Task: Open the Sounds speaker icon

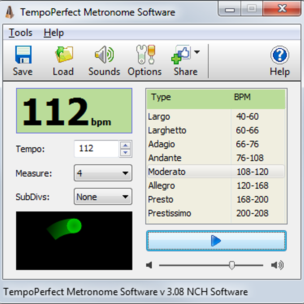Action: tap(104, 54)
